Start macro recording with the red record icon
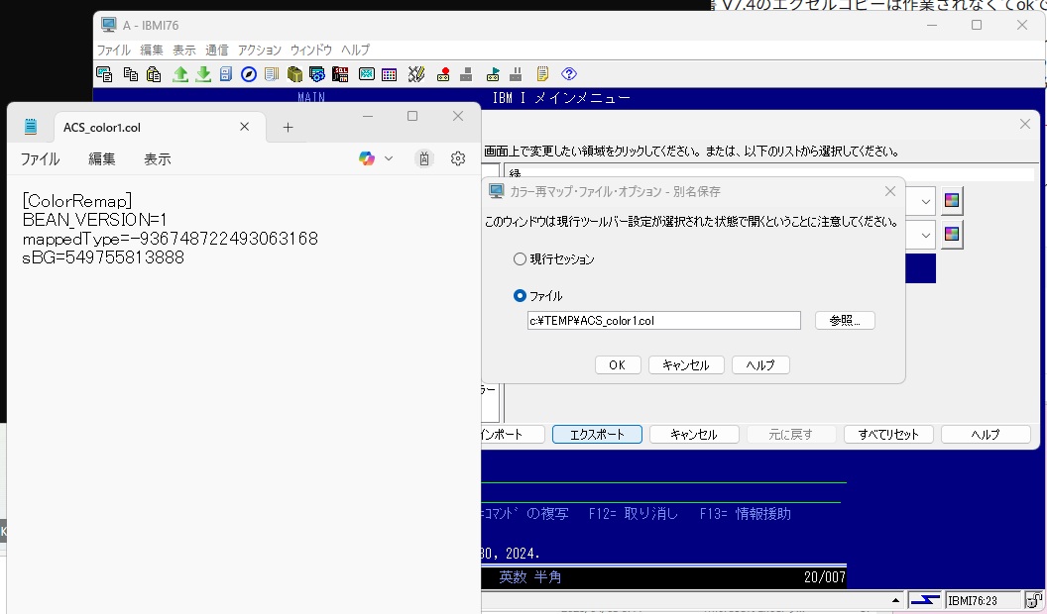Screen dimensions: 1047x614 pos(443,73)
